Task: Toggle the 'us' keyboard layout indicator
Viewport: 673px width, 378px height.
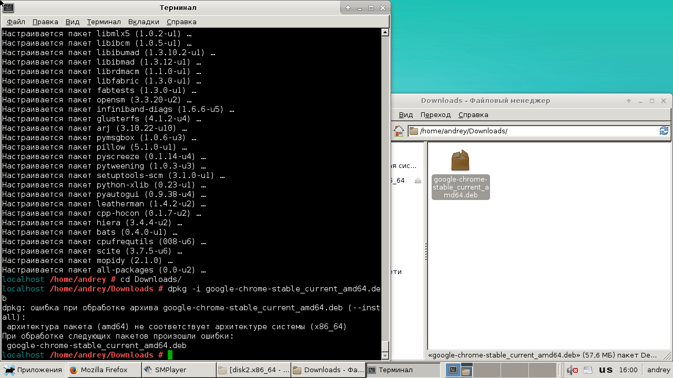Action: coord(606,370)
